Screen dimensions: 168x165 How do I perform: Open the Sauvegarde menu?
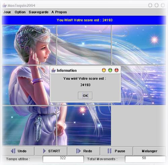tap(39, 12)
